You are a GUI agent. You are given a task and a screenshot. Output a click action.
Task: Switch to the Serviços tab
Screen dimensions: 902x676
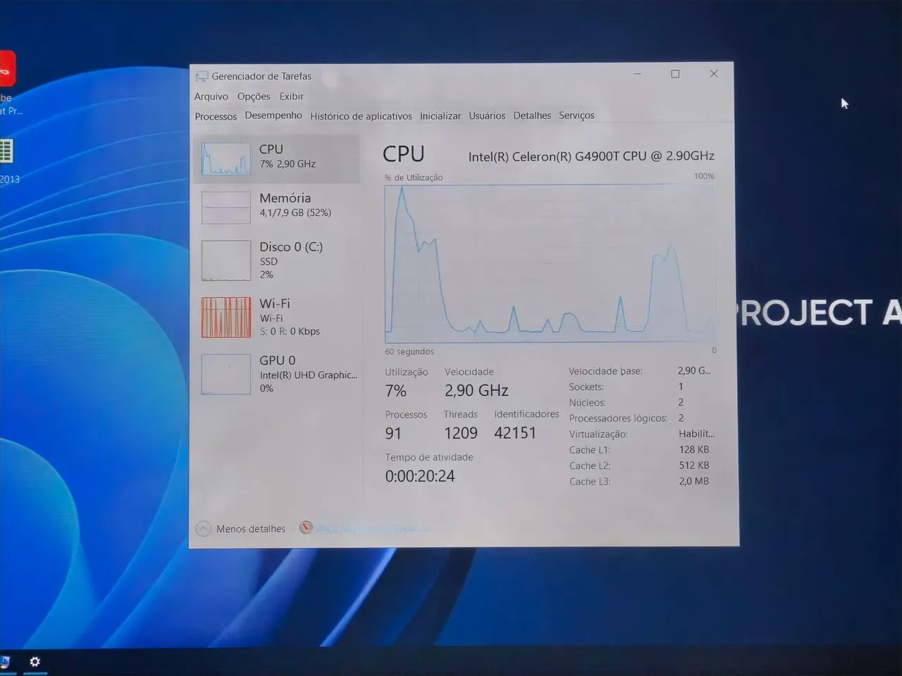coord(576,115)
